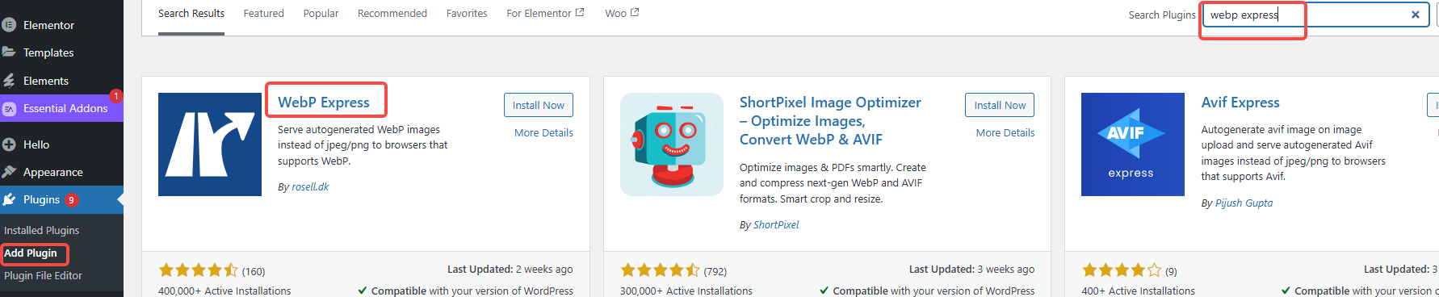The image size is (1439, 297).
Task: Click the Templates folder icon
Action: click(9, 52)
